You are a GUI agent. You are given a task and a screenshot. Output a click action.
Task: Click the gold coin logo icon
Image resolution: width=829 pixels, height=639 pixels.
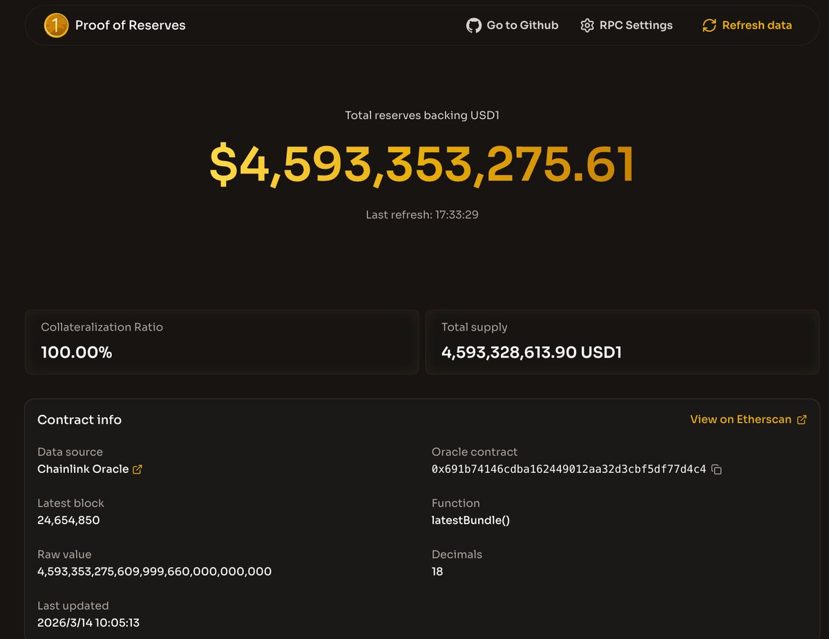pyautogui.click(x=56, y=26)
